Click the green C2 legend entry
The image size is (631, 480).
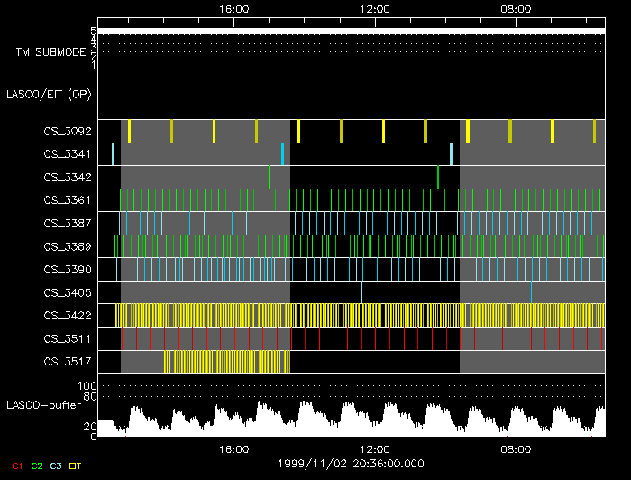tap(36, 466)
